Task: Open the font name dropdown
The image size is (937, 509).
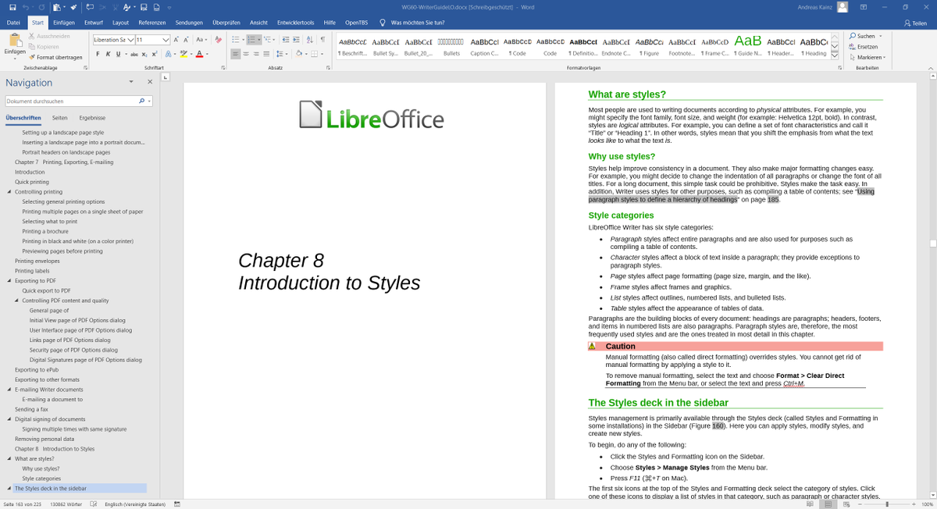Action: tap(130, 39)
